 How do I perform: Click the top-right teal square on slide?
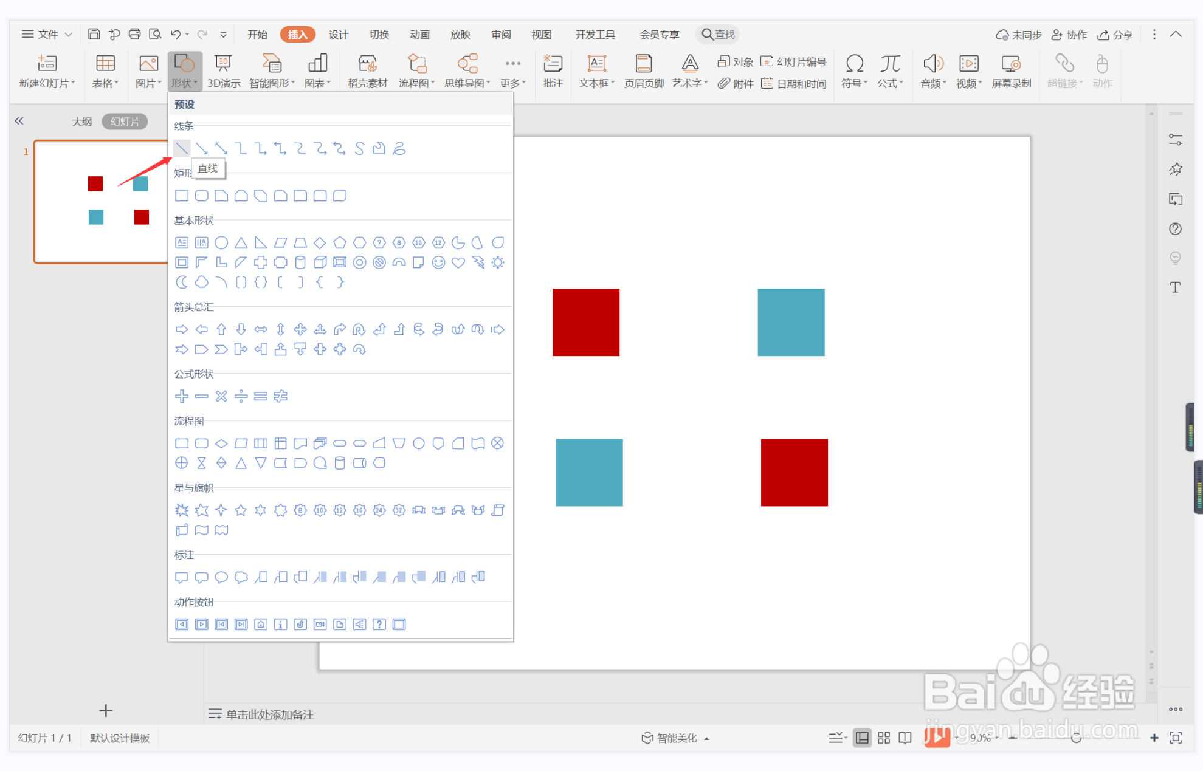tap(791, 322)
